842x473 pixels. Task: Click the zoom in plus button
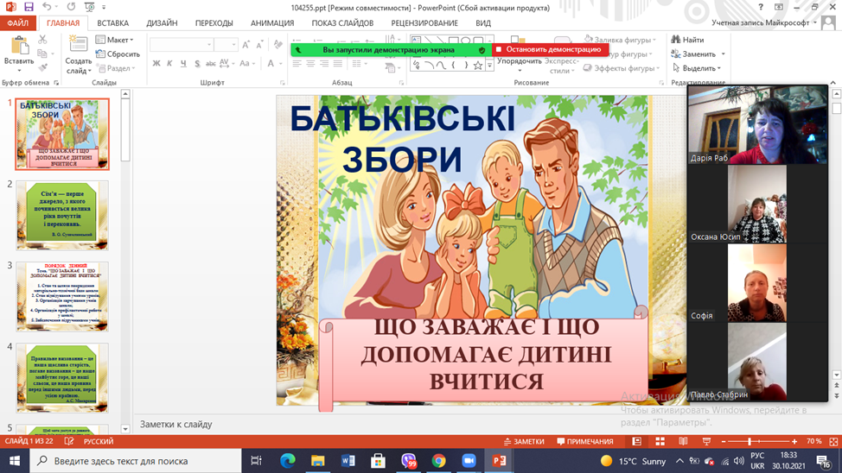coord(794,441)
